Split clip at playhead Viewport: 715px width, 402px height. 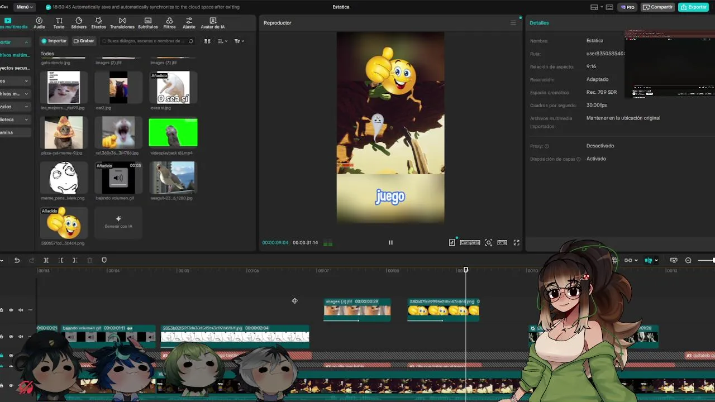coord(46,260)
